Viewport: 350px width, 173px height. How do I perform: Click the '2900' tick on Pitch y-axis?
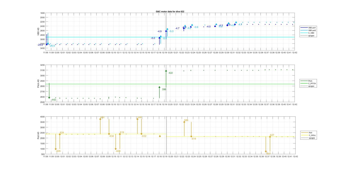(x=42, y=81)
